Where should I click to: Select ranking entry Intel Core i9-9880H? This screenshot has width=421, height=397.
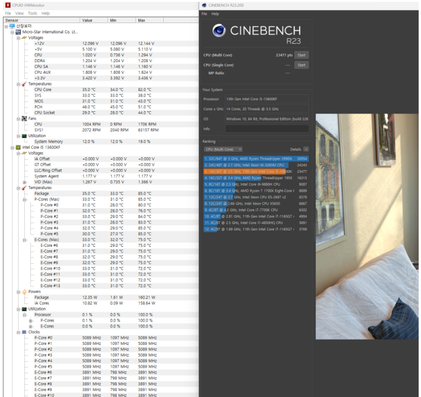[x=256, y=184]
